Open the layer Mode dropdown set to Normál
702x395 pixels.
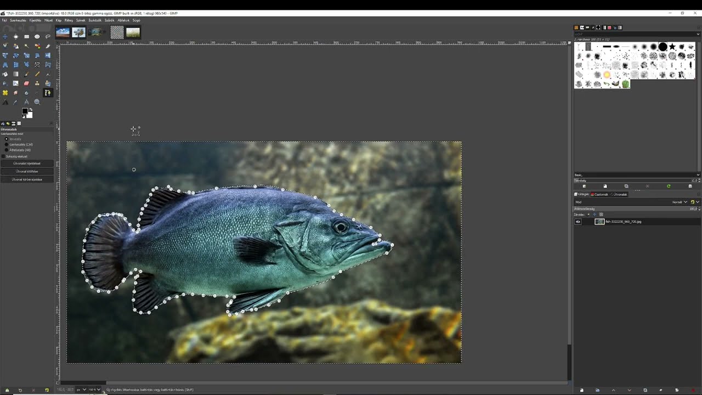(x=679, y=202)
